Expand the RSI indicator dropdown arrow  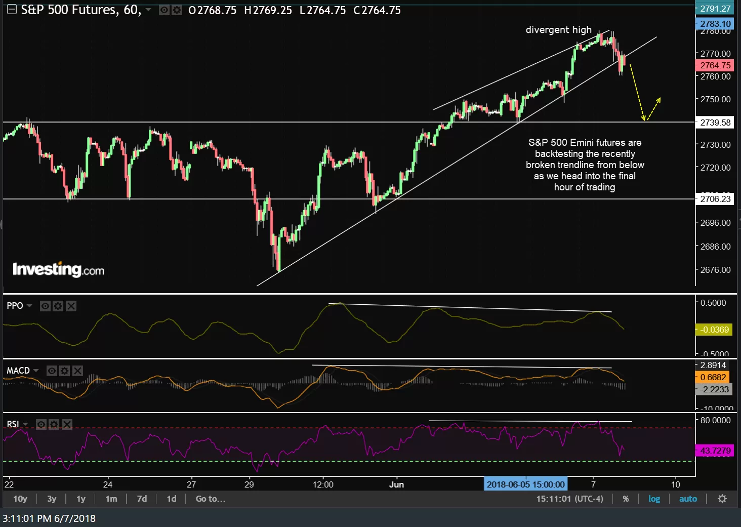(25, 424)
